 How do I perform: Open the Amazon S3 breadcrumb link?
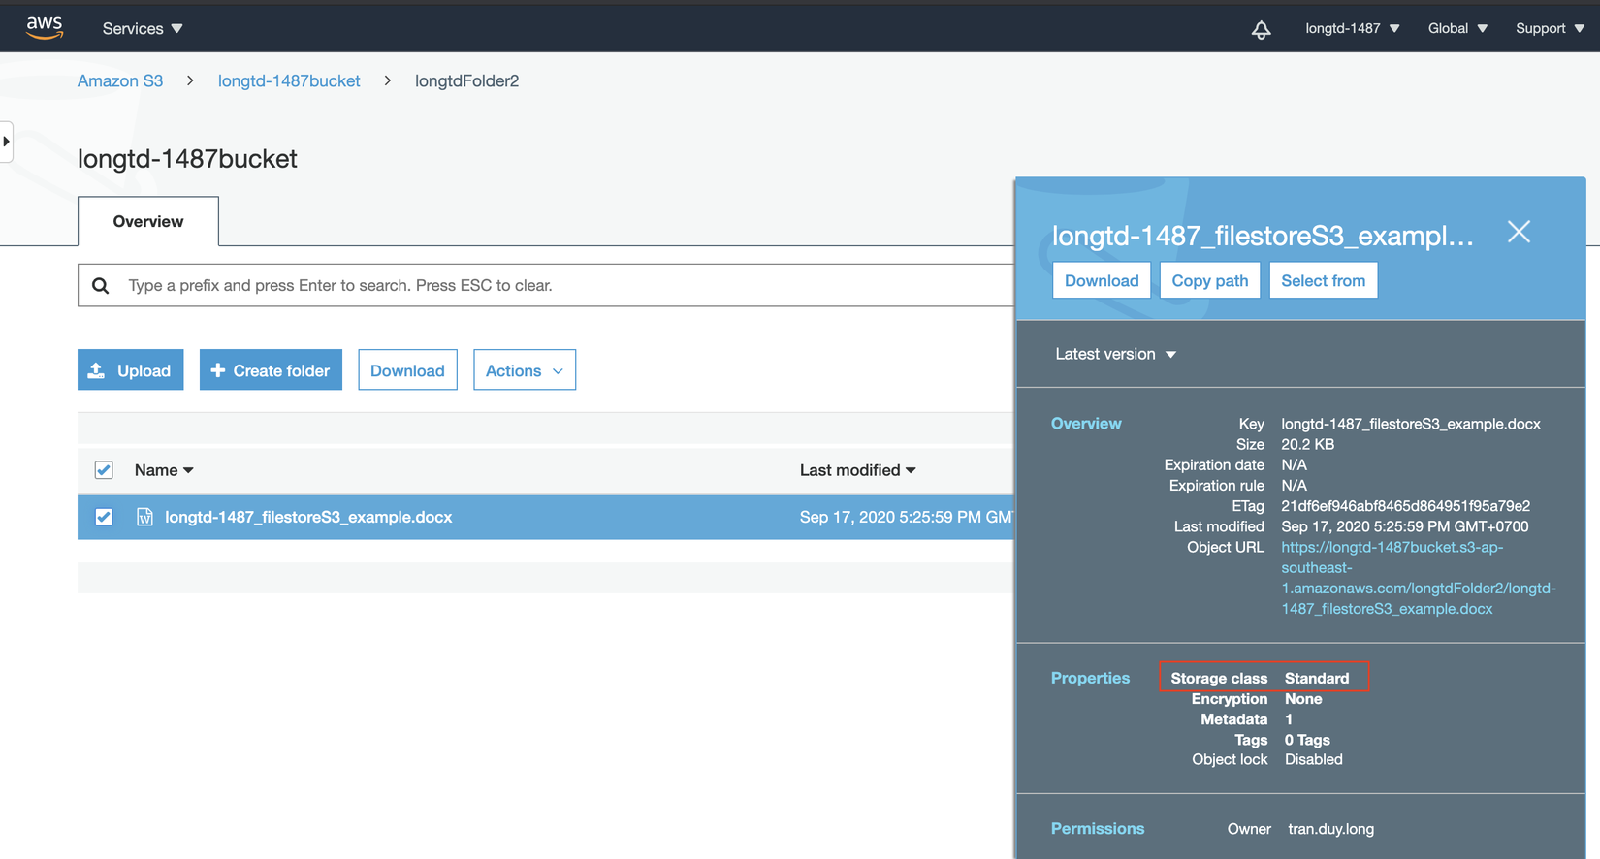coord(120,80)
